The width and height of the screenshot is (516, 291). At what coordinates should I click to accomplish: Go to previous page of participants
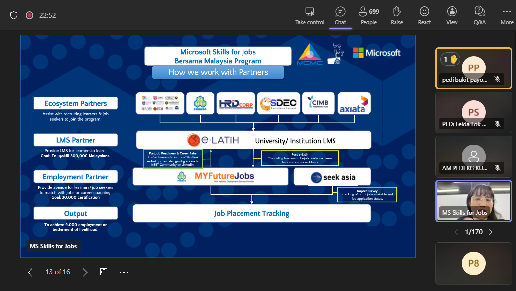click(x=456, y=232)
